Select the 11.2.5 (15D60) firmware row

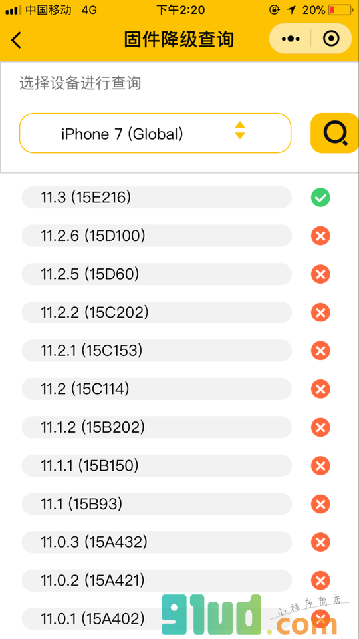[x=157, y=274]
